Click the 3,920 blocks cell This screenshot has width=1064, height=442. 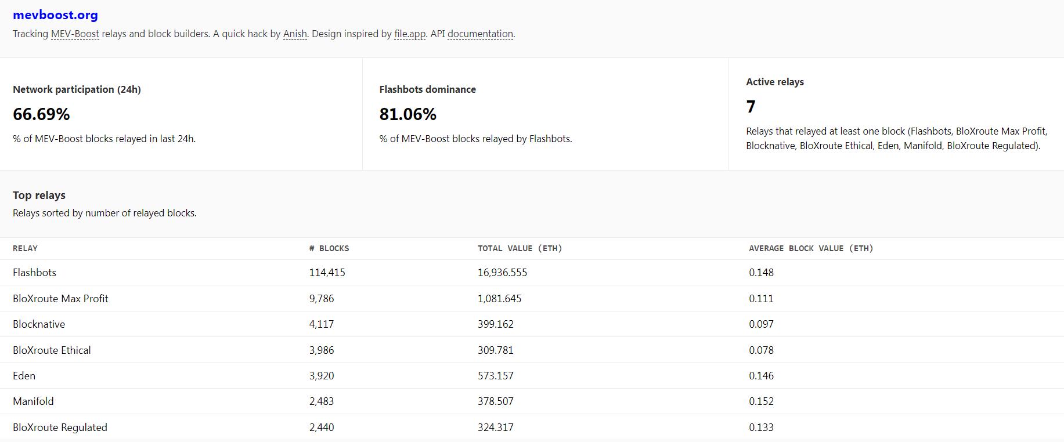(x=322, y=376)
